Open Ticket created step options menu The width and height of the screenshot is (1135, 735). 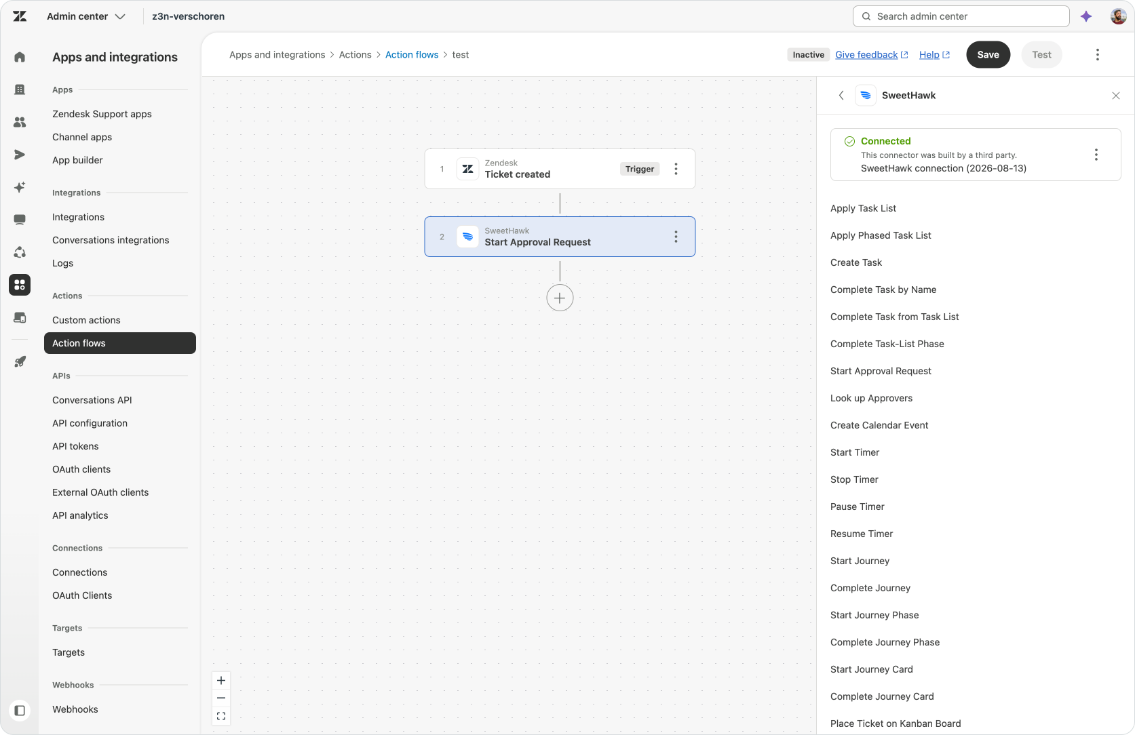(x=676, y=169)
